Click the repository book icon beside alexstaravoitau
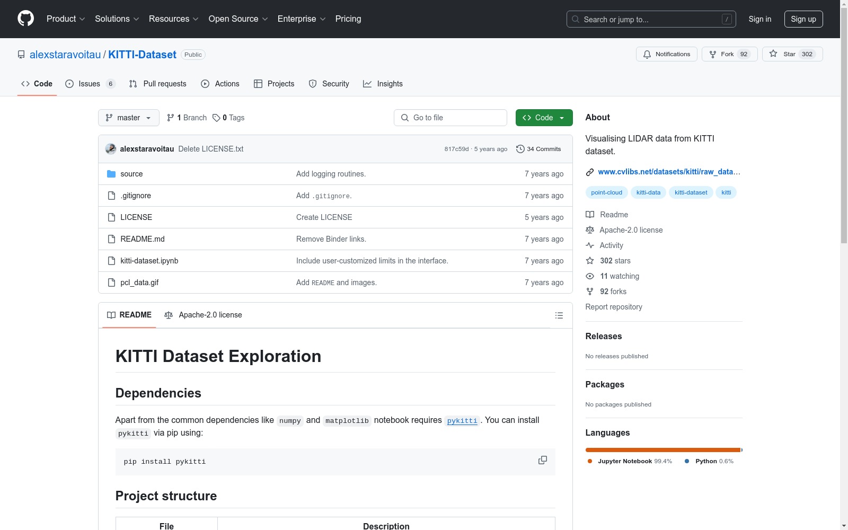The image size is (848, 530). tap(21, 55)
